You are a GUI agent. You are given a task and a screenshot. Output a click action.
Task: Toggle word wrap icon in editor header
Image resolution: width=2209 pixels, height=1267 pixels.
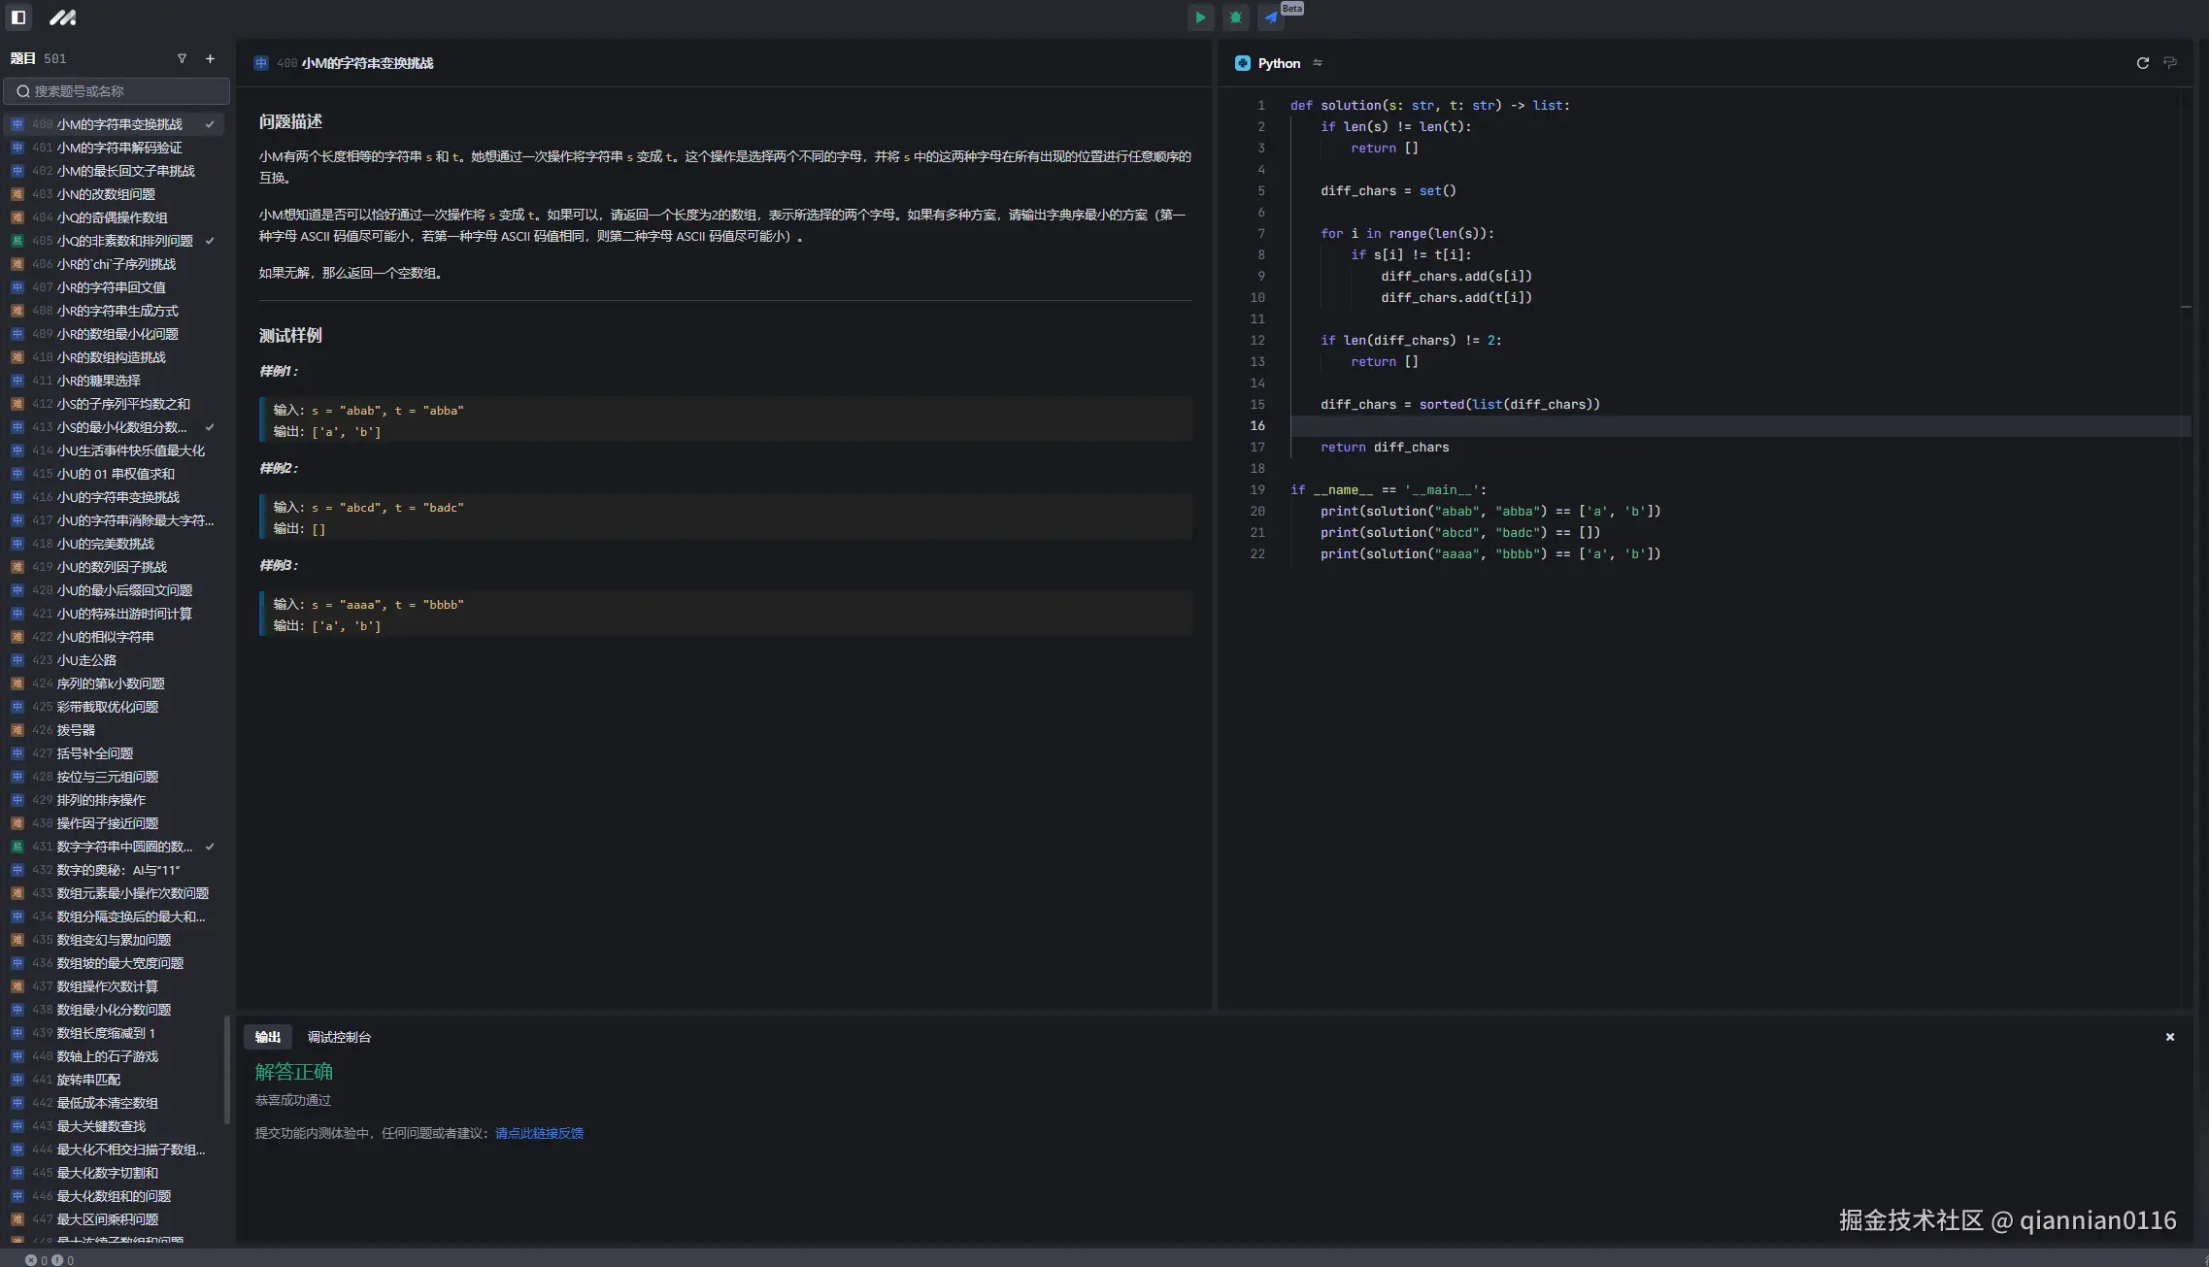click(2170, 63)
